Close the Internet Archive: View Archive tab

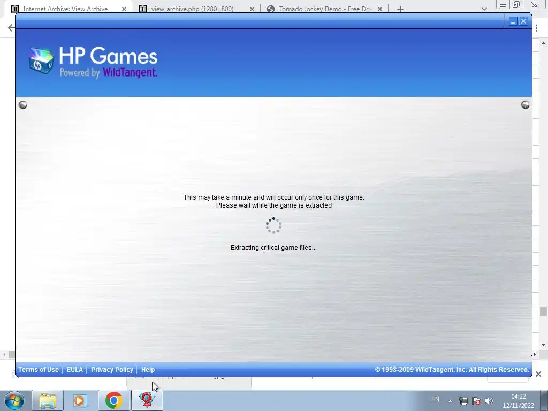click(x=124, y=9)
